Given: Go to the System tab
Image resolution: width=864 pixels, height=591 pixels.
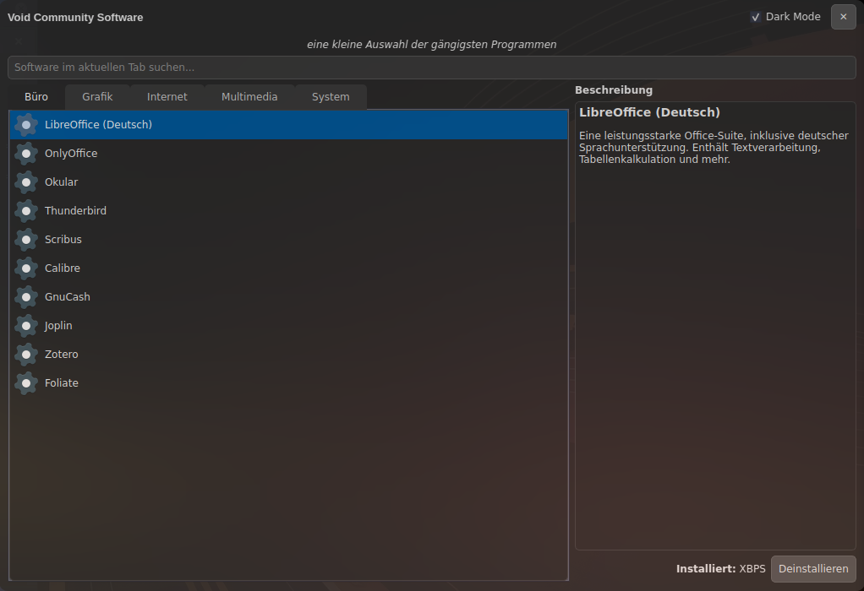Looking at the screenshot, I should [x=331, y=97].
